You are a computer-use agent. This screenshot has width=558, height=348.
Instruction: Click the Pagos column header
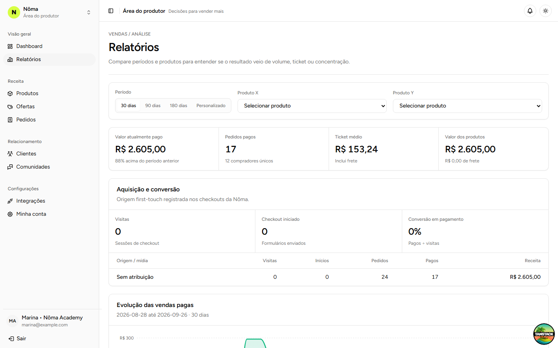(x=432, y=261)
